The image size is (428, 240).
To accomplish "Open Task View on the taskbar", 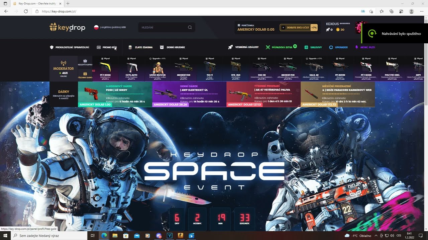I will (93, 236).
